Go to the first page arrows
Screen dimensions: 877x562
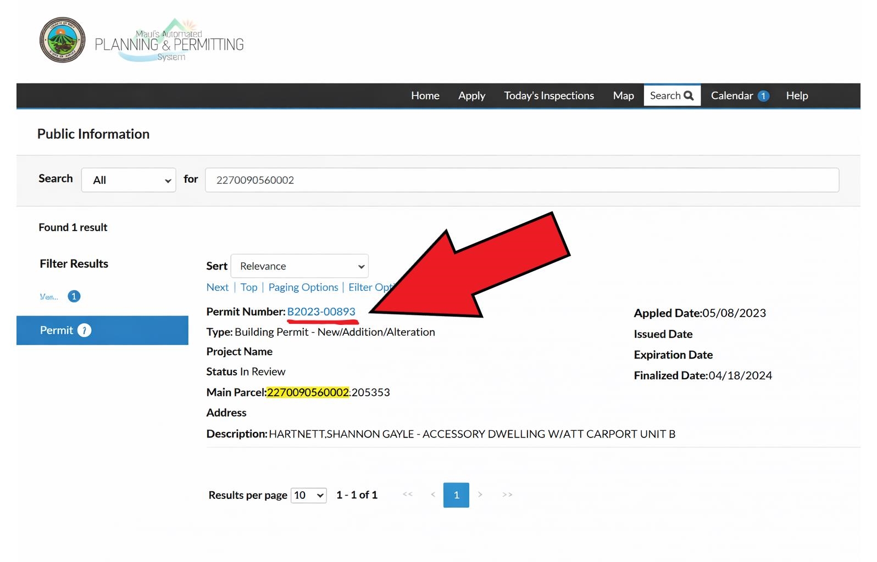pos(407,494)
